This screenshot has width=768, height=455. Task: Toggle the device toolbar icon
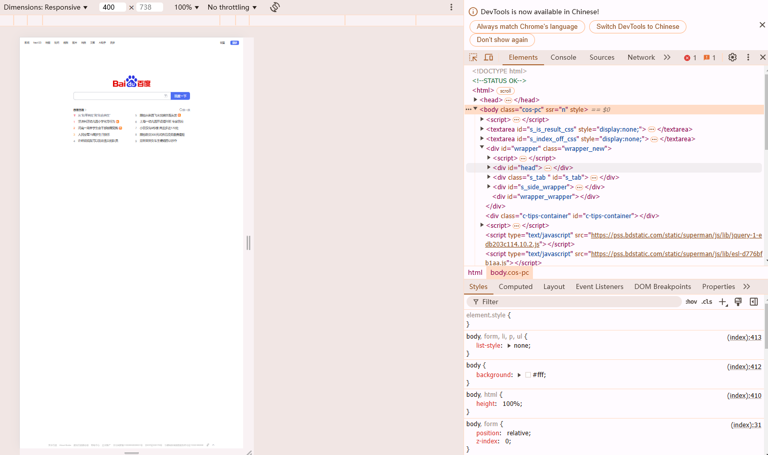point(488,58)
